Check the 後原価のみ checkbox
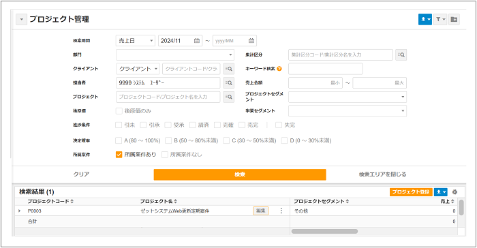This screenshot has width=477, height=248. click(x=119, y=111)
